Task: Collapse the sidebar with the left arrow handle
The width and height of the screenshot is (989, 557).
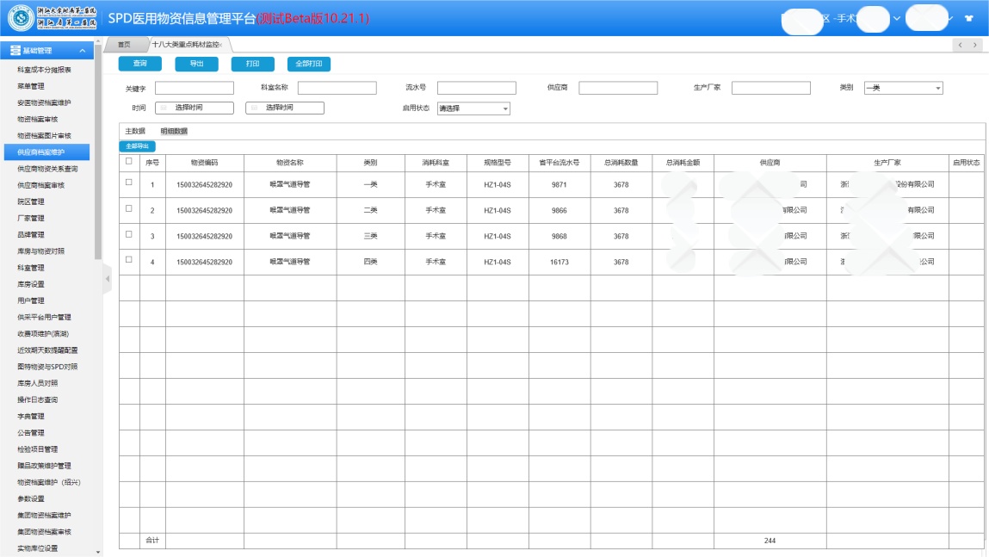Action: [x=108, y=279]
